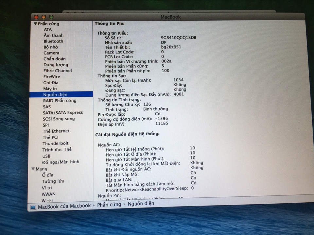Image resolution: width=314 pixels, height=235 pixels.
Task: Click the device name bq20z951
Action: [171, 47]
